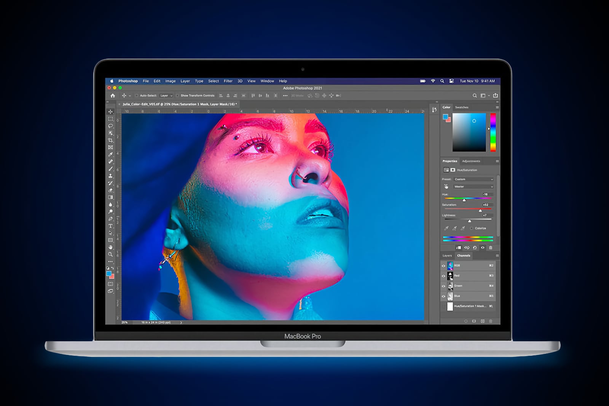Enable the Colorize option
The image size is (609, 406).
tap(471, 228)
